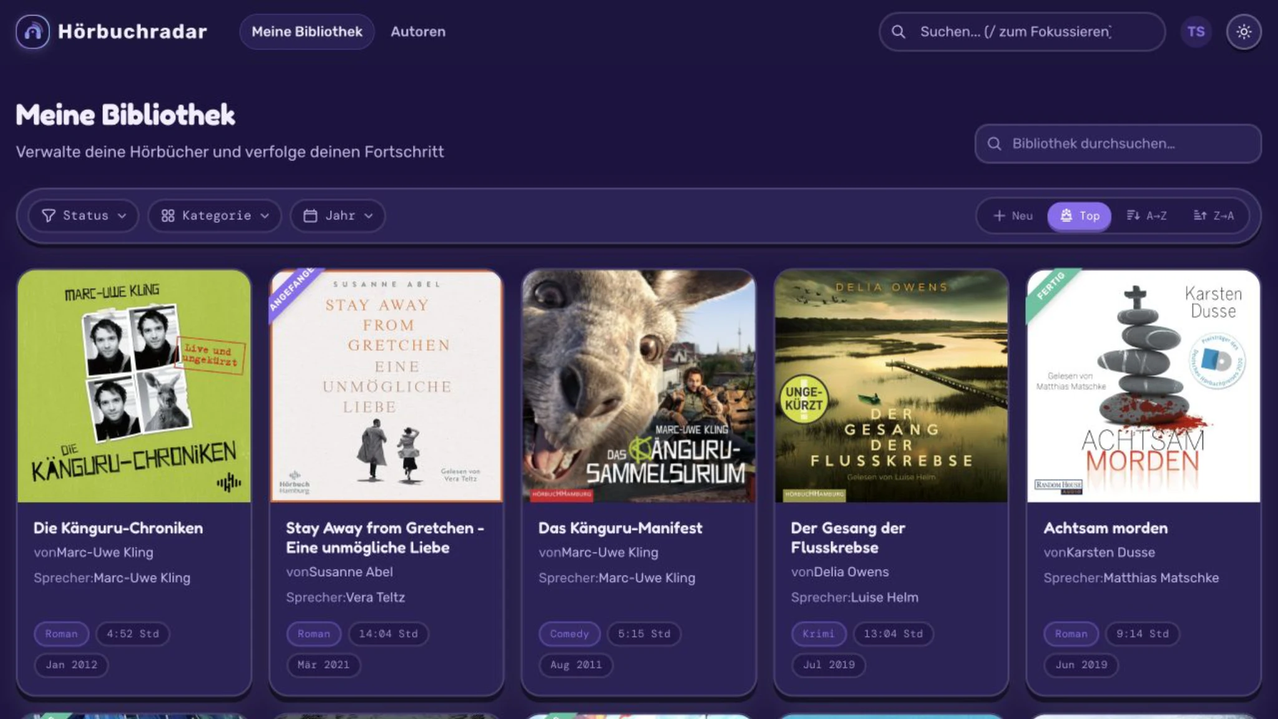1278x719 pixels.
Task: Click the Jun 2019 date badge
Action: pos(1081,665)
